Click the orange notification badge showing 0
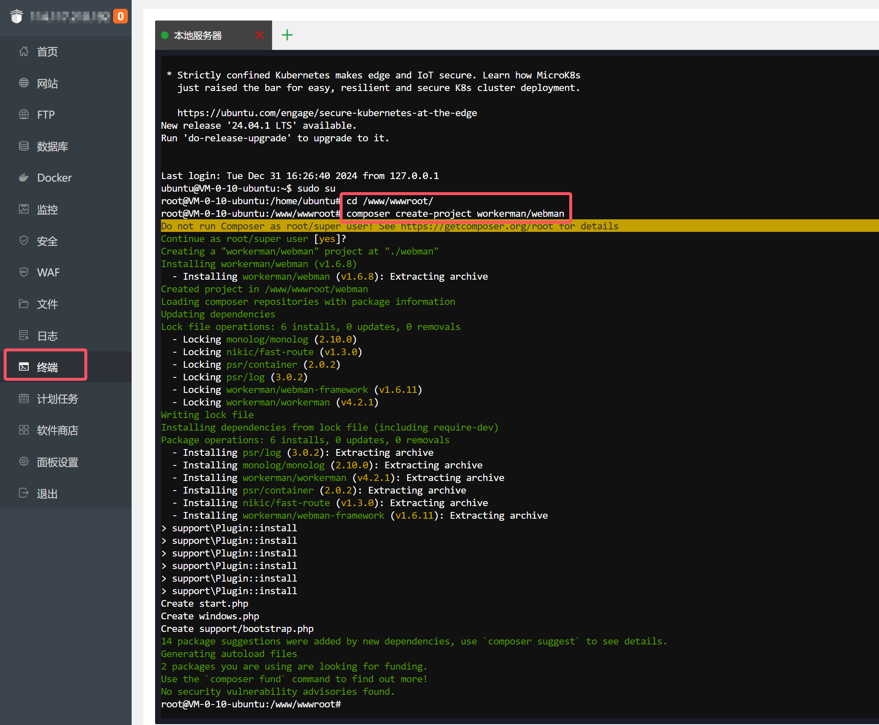Image resolution: width=879 pixels, height=725 pixels. [x=120, y=16]
